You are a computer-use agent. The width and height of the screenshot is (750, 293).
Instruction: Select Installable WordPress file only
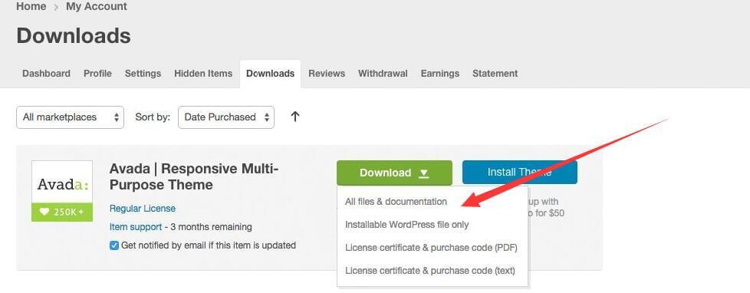click(x=406, y=225)
